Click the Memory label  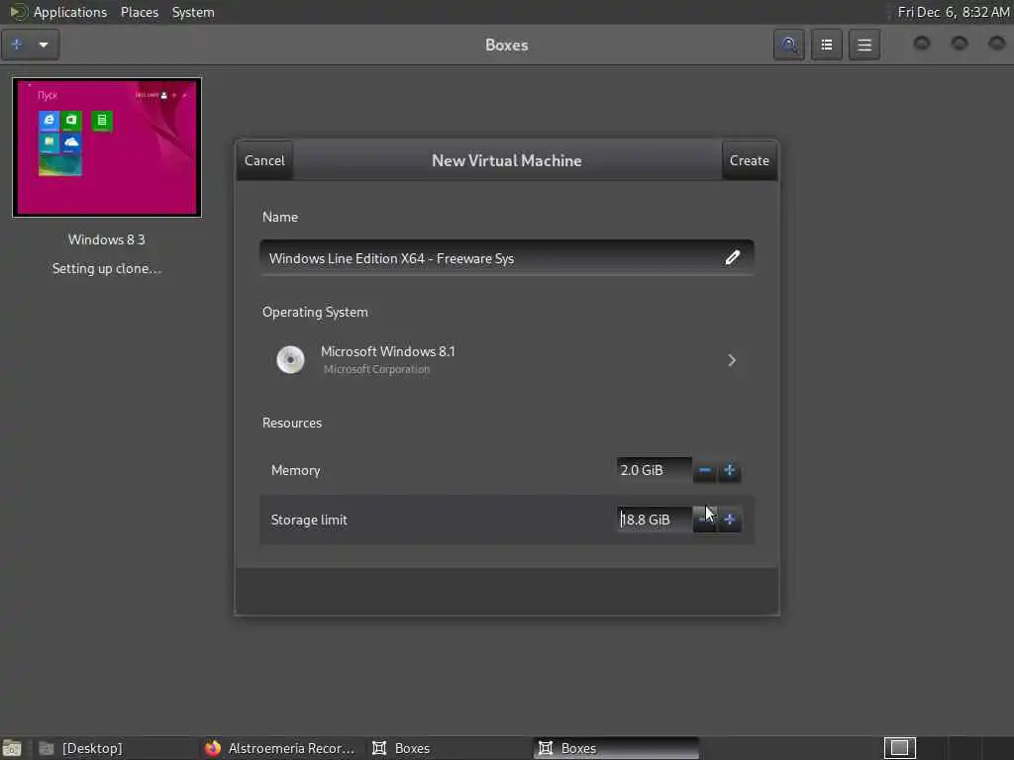pos(295,470)
